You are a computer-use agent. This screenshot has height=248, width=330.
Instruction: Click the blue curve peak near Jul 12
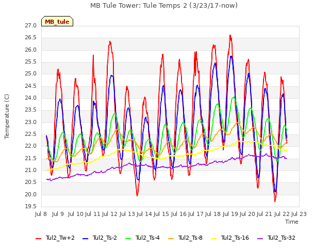112,75
